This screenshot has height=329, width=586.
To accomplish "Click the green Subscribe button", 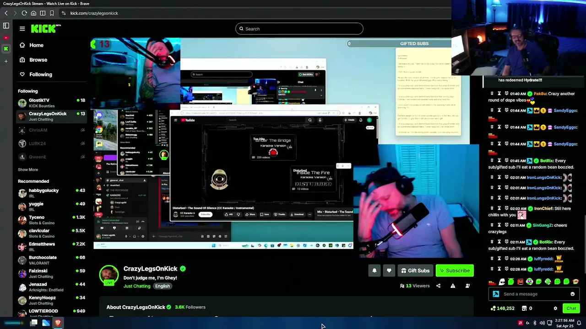I will point(455,271).
